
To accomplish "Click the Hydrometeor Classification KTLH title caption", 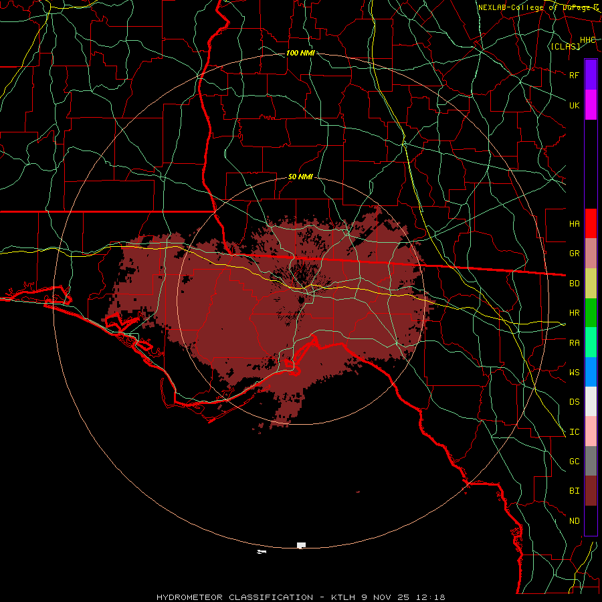I will coord(300,597).
